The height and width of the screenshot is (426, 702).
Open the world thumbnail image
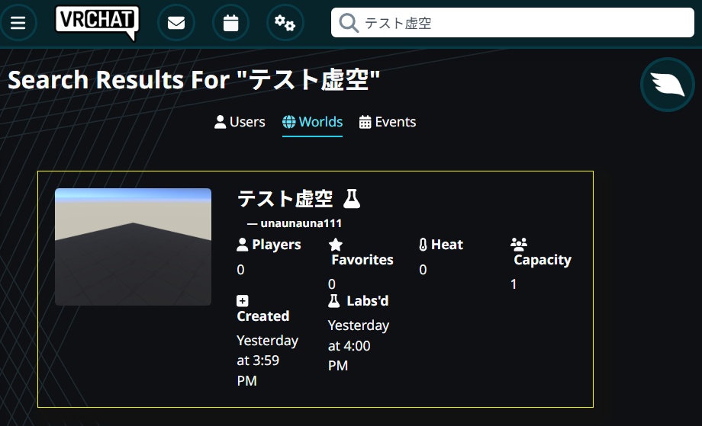click(x=133, y=247)
